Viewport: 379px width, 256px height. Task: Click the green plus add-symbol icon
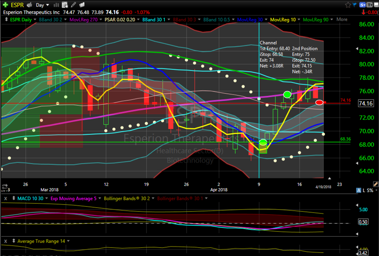(x=5, y=5)
